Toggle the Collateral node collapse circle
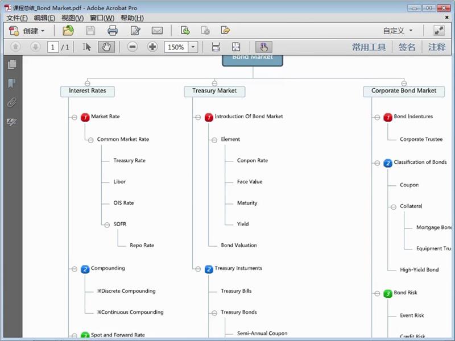This screenshot has height=341, width=455. 392,207
